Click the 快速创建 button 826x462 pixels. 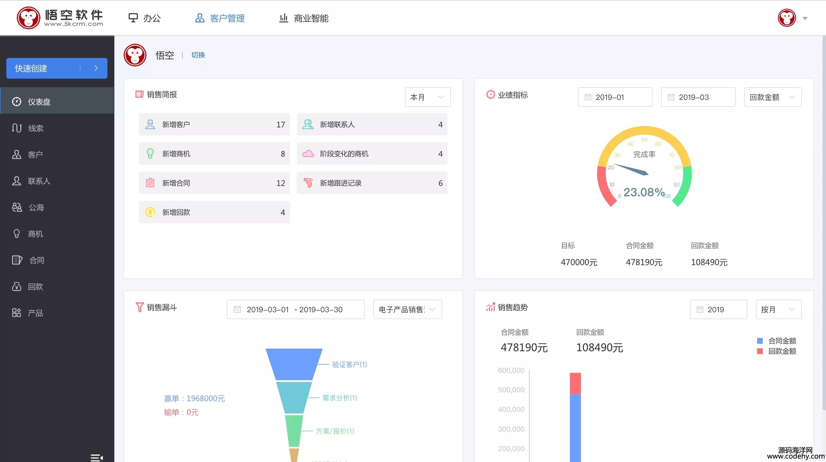click(57, 68)
